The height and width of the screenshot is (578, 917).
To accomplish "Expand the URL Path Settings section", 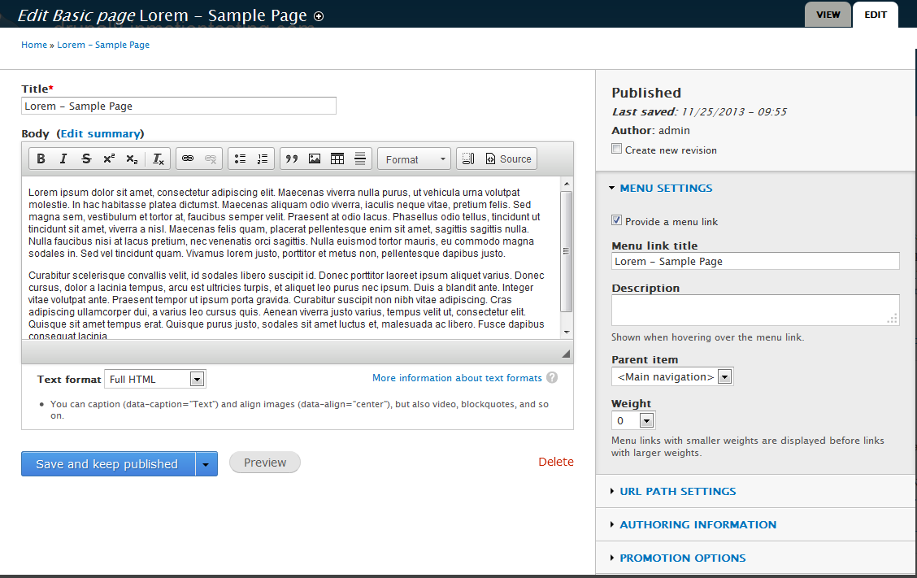I will pyautogui.click(x=677, y=491).
